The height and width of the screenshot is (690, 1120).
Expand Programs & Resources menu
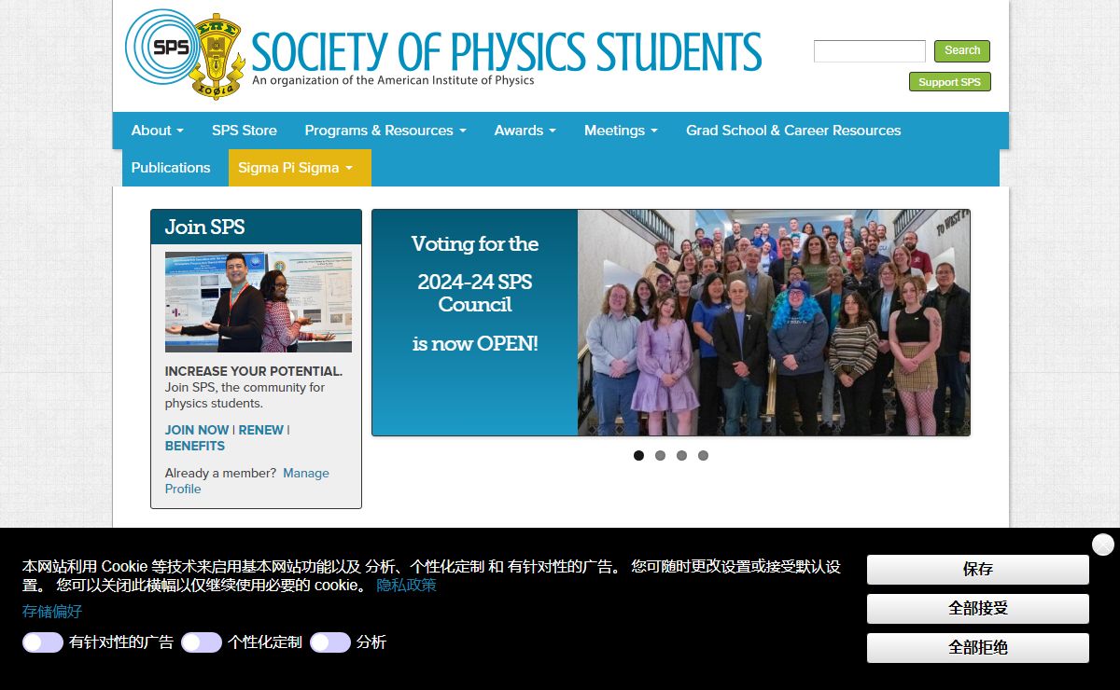pos(385,131)
